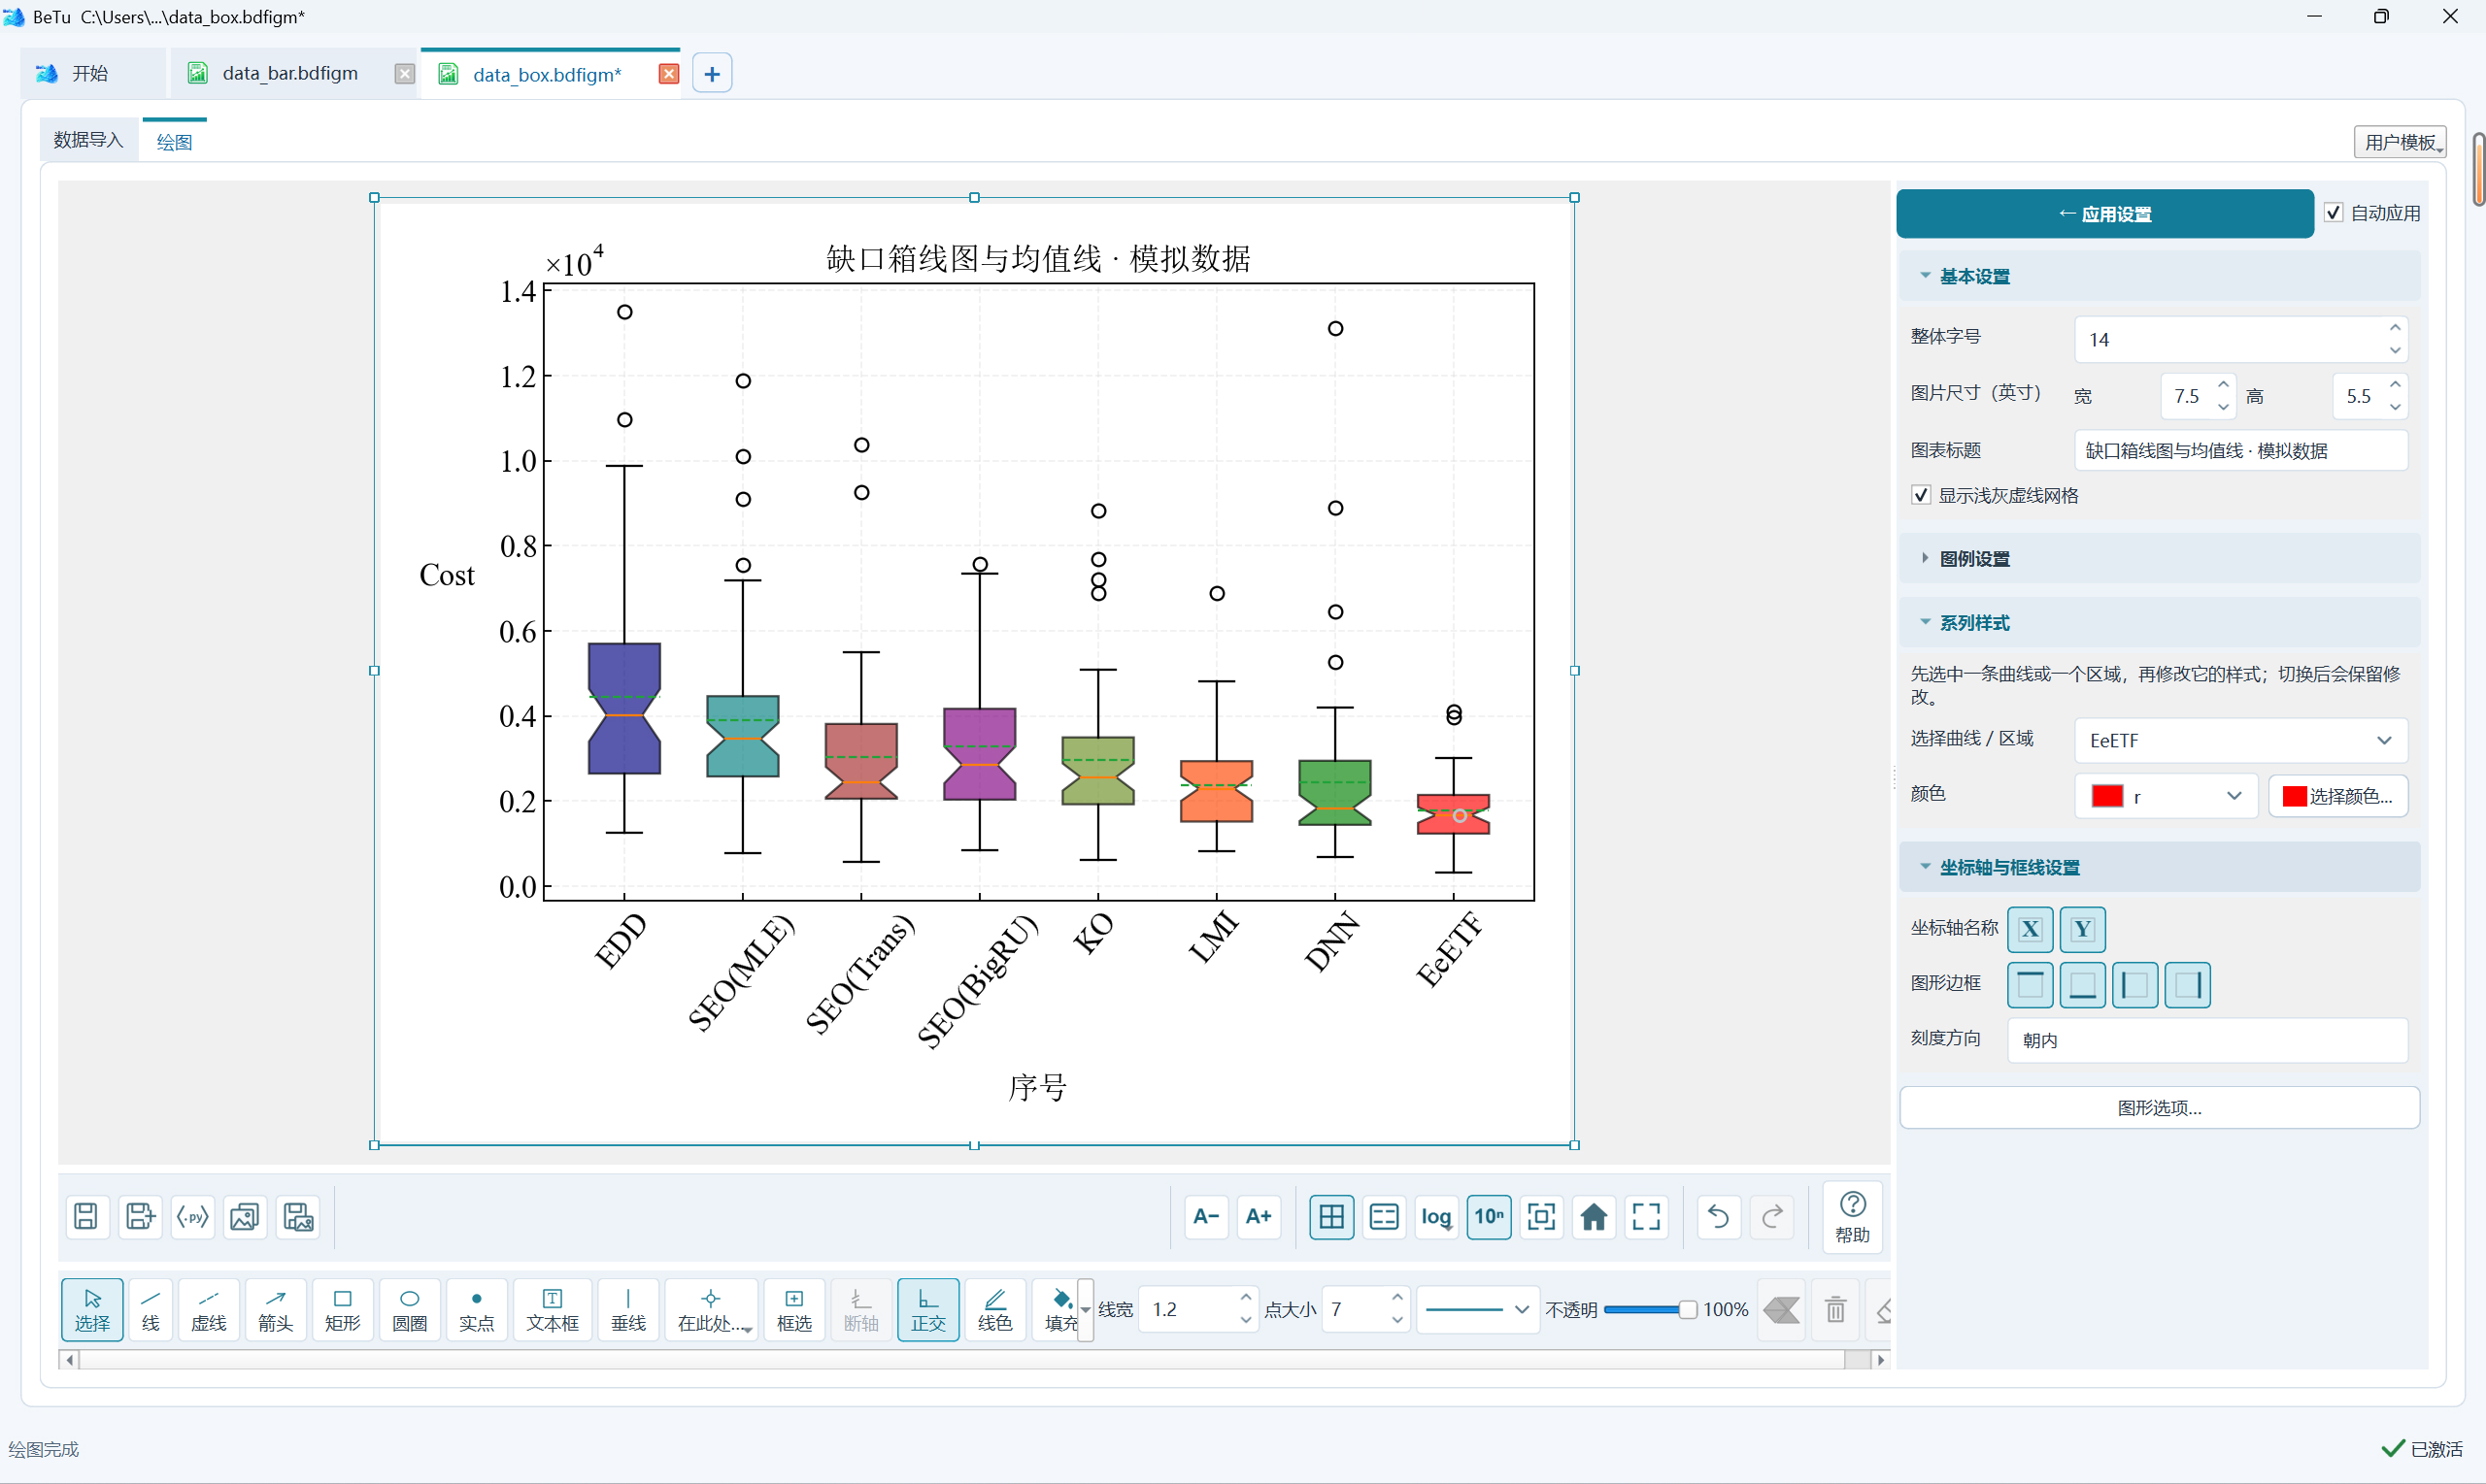Expand the 图例设置 section
The image size is (2486, 1484).
tap(2159, 558)
